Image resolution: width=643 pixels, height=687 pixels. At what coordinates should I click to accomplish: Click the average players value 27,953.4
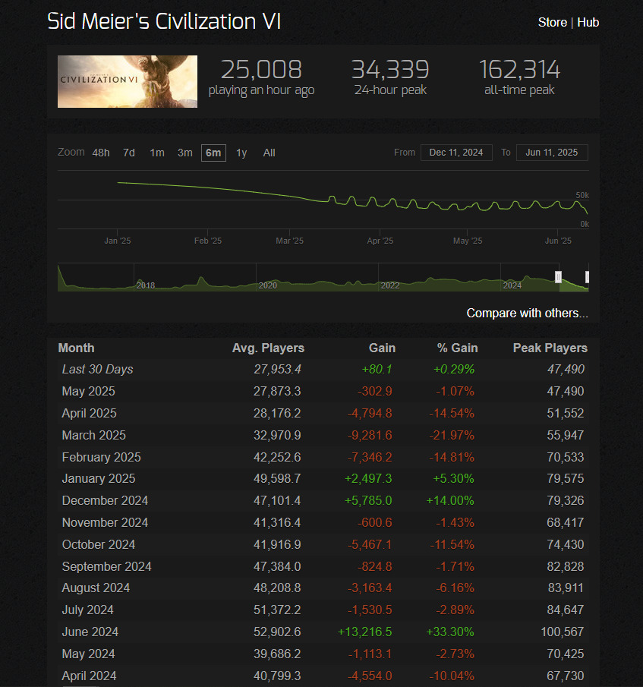(277, 370)
